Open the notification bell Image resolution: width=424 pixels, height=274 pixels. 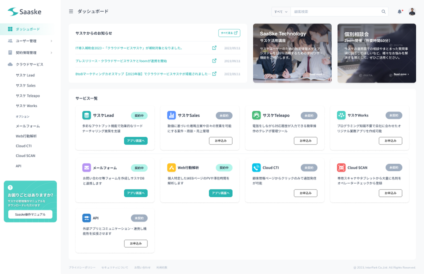pyautogui.click(x=400, y=12)
